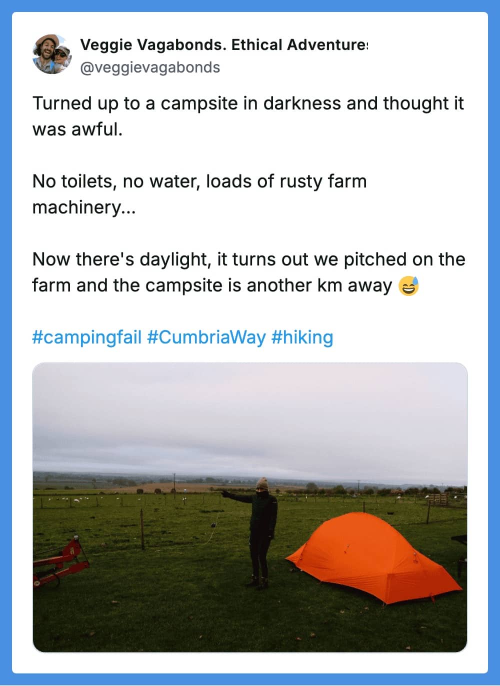The height and width of the screenshot is (686, 500).
Task: Click the grey overcast sky in photo
Action: pyautogui.click(x=250, y=415)
